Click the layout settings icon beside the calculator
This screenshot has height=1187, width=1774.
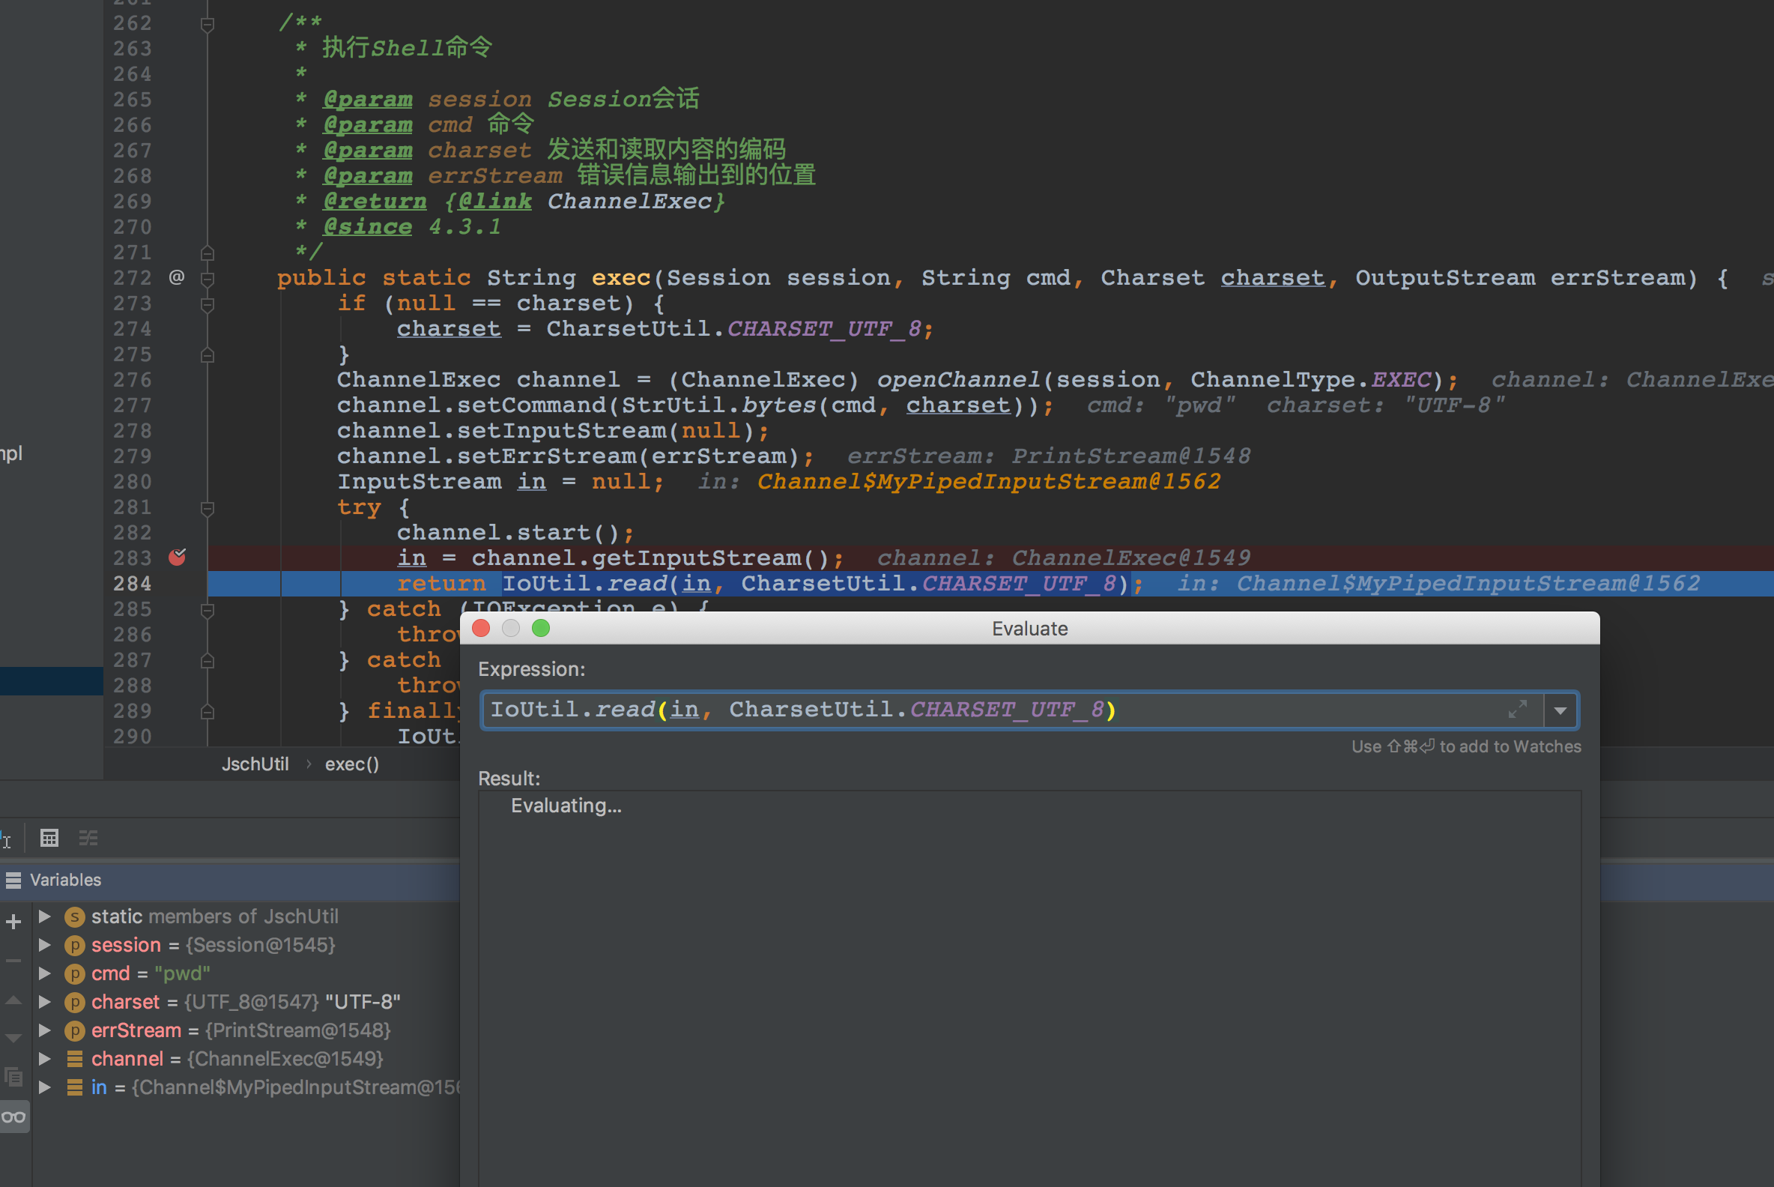coord(88,837)
